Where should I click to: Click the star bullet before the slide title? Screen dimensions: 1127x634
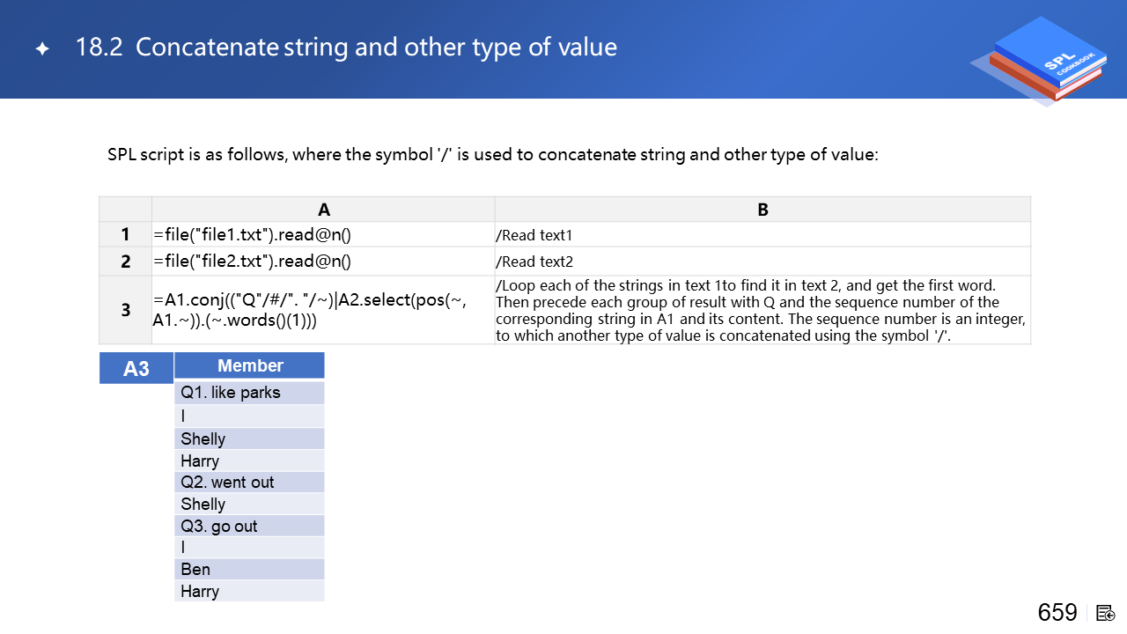pyautogui.click(x=42, y=48)
